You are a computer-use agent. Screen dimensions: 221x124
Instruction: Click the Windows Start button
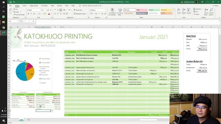coord(3,2)
